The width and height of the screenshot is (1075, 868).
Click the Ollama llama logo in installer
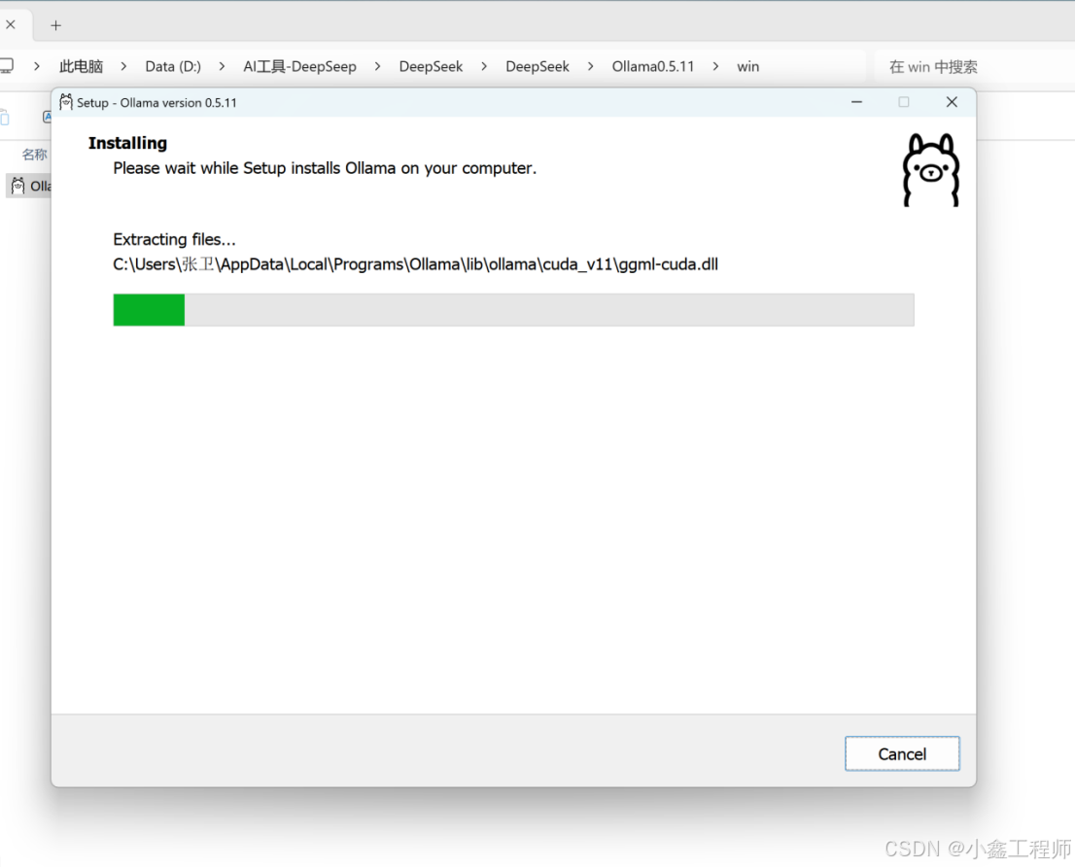[930, 170]
